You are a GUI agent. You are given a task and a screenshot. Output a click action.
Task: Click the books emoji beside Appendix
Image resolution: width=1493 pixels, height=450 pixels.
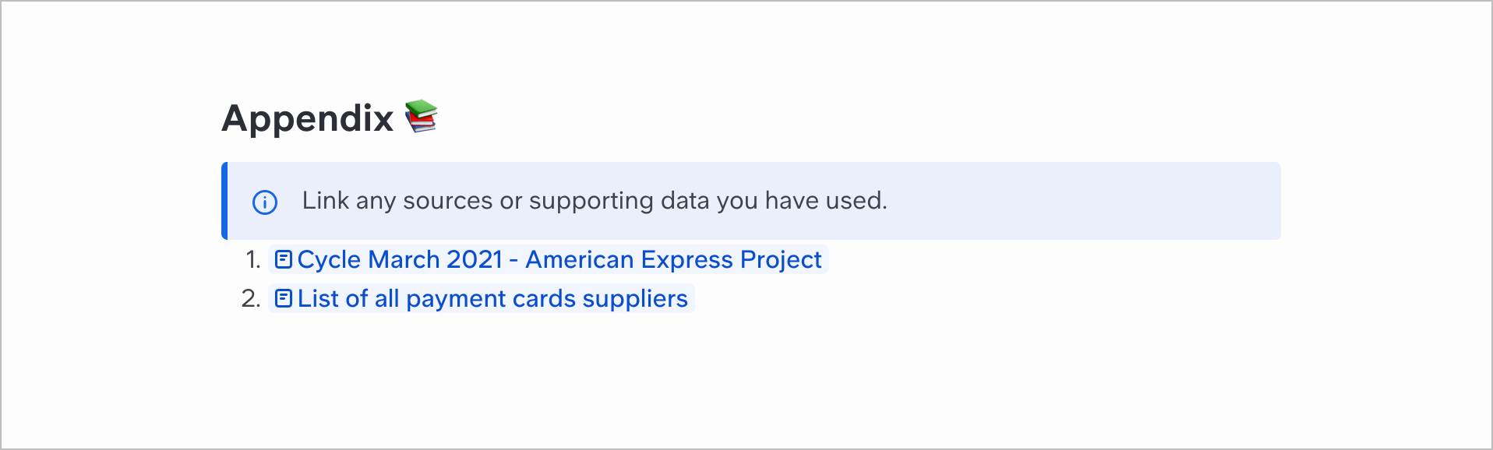click(x=422, y=117)
